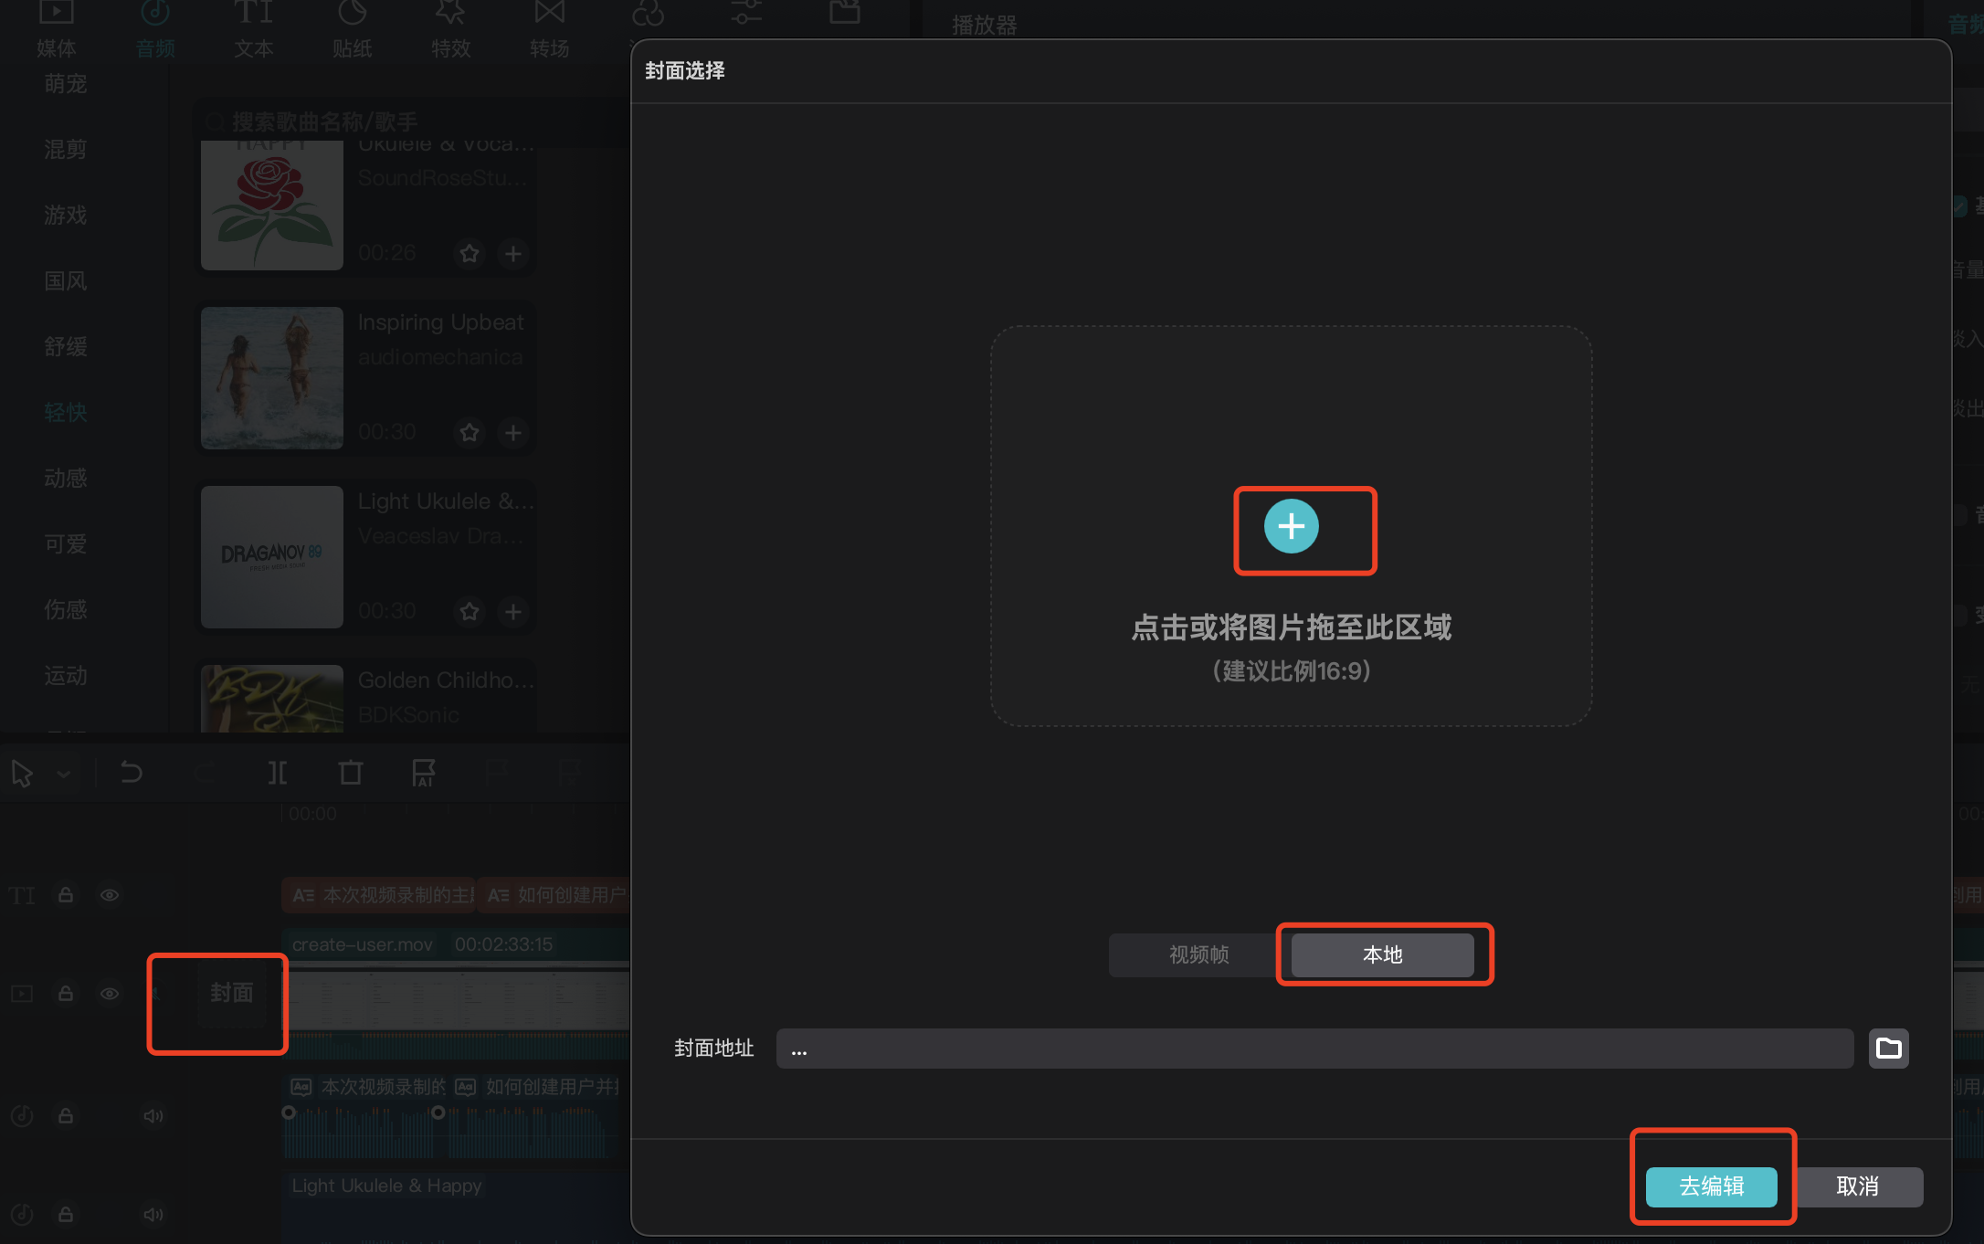The image size is (1984, 1244).
Task: Open the 特效 effects panel
Action: click(449, 27)
